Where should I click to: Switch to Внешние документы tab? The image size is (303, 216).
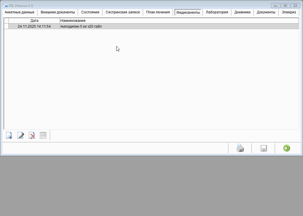click(58, 12)
